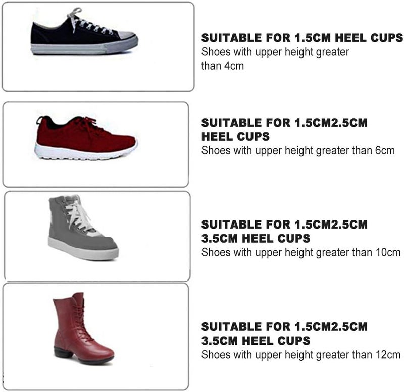Click the heading above the 12cm description
Screen dimensions: 404x392
pyautogui.click(x=284, y=333)
